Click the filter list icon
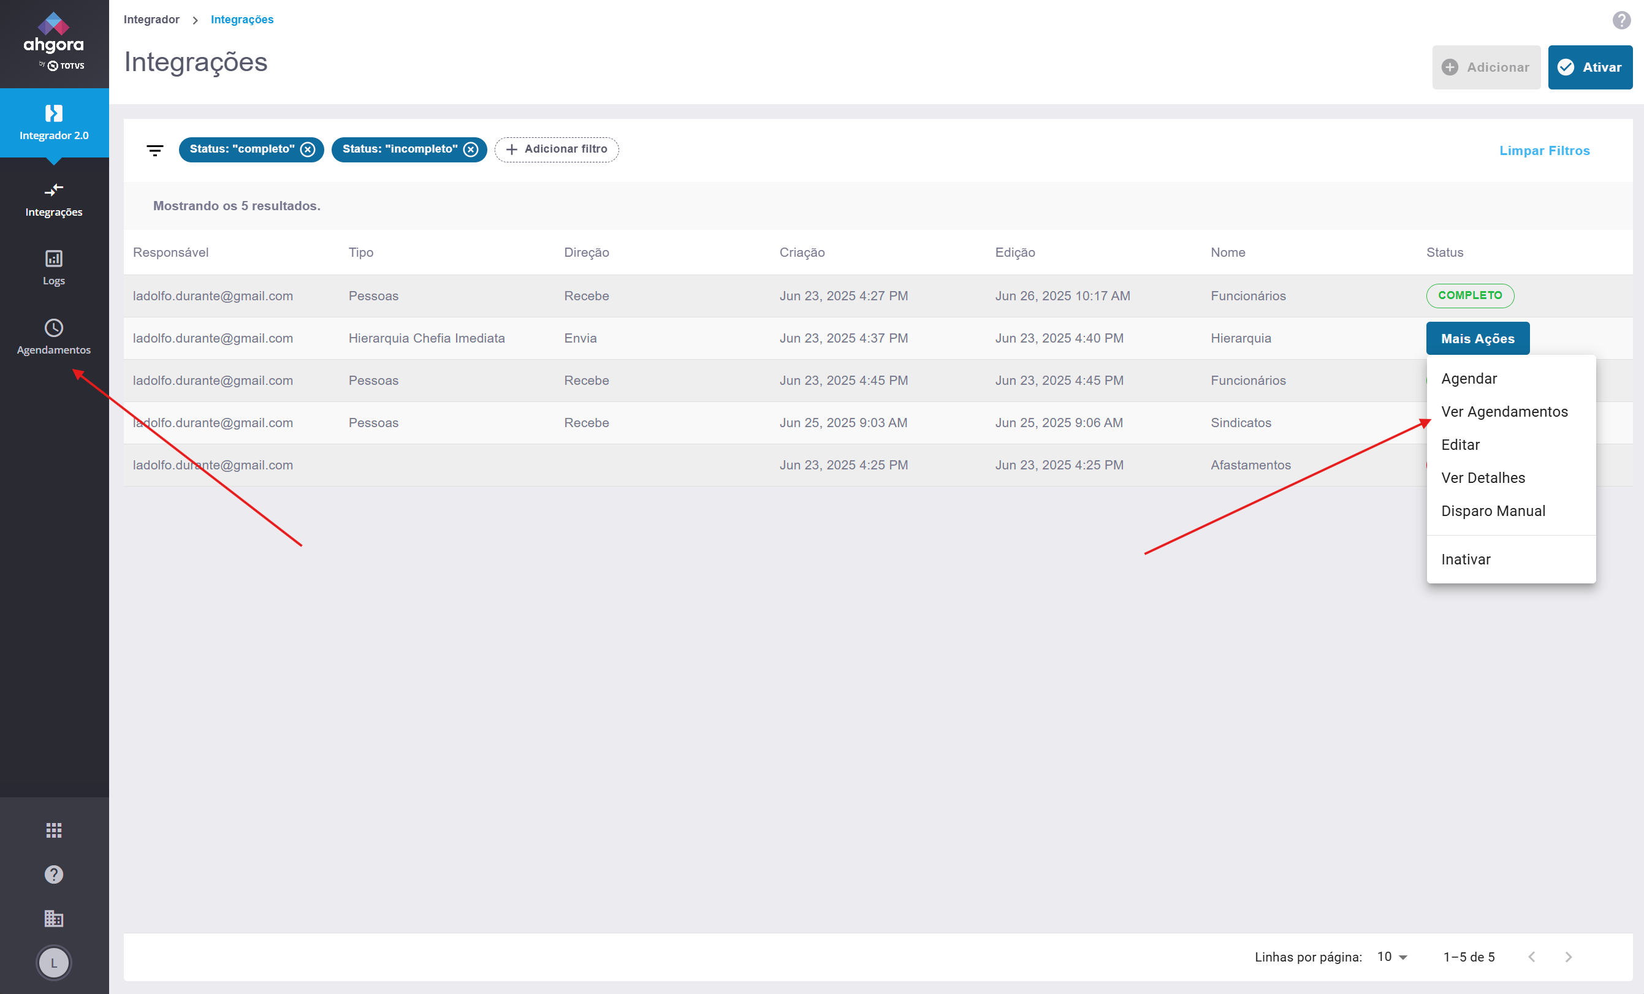This screenshot has width=1644, height=994. [155, 150]
